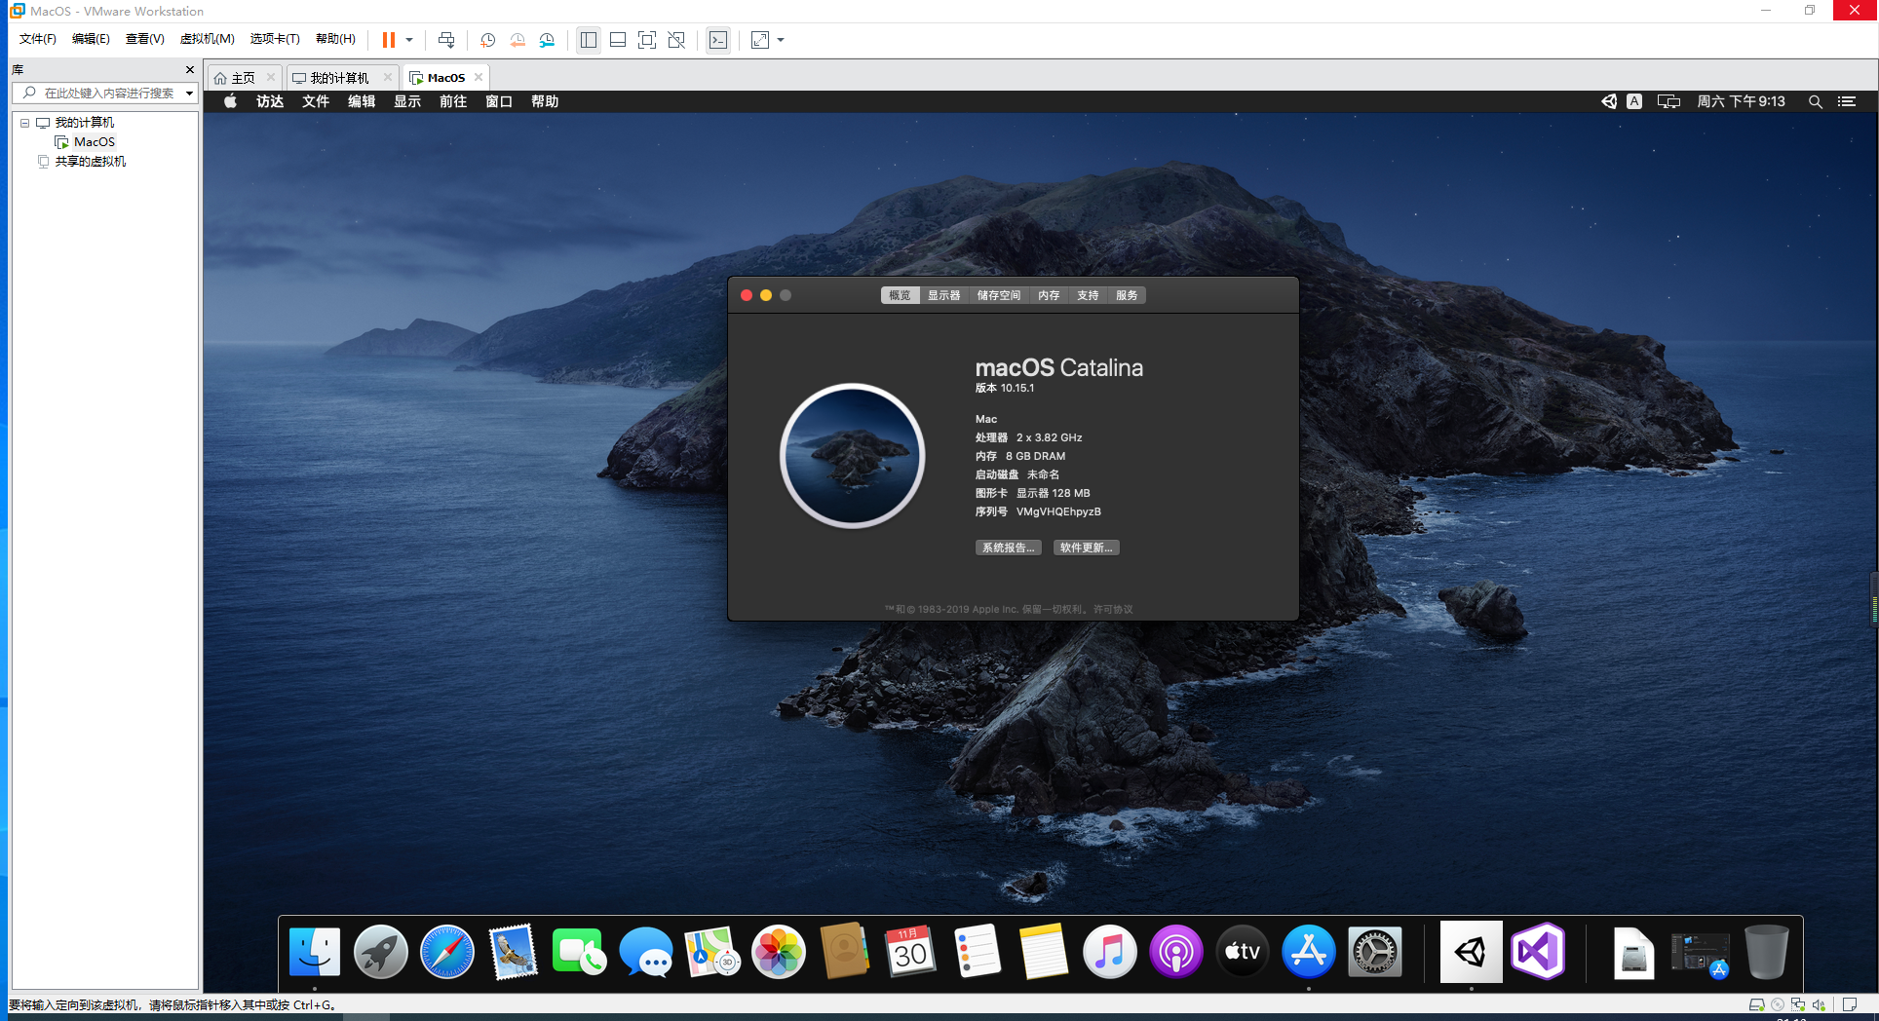The width and height of the screenshot is (1879, 1021).
Task: Switch to the 显示器 tab in About This Mac
Action: (943, 295)
